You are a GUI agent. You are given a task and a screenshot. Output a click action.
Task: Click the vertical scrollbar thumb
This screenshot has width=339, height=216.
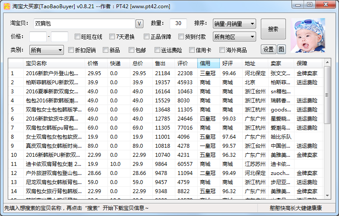click(327, 95)
